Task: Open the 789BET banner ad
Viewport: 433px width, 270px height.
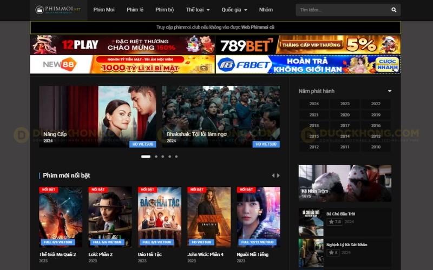Action: (308, 45)
